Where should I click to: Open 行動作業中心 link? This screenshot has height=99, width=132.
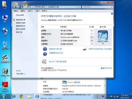(x=21, y=74)
